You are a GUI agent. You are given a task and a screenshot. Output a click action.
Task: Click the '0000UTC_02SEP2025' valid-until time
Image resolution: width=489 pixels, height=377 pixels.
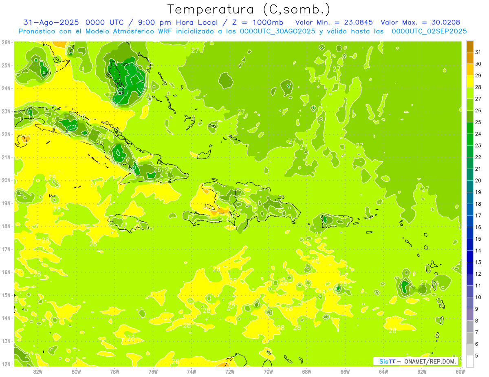429,31
